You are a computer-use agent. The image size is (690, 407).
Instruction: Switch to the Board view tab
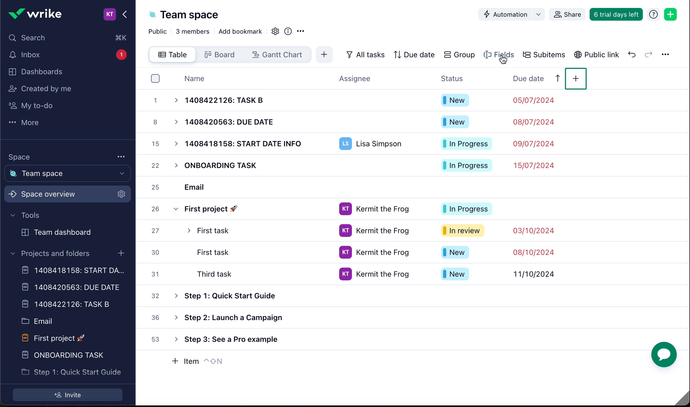[x=219, y=55]
